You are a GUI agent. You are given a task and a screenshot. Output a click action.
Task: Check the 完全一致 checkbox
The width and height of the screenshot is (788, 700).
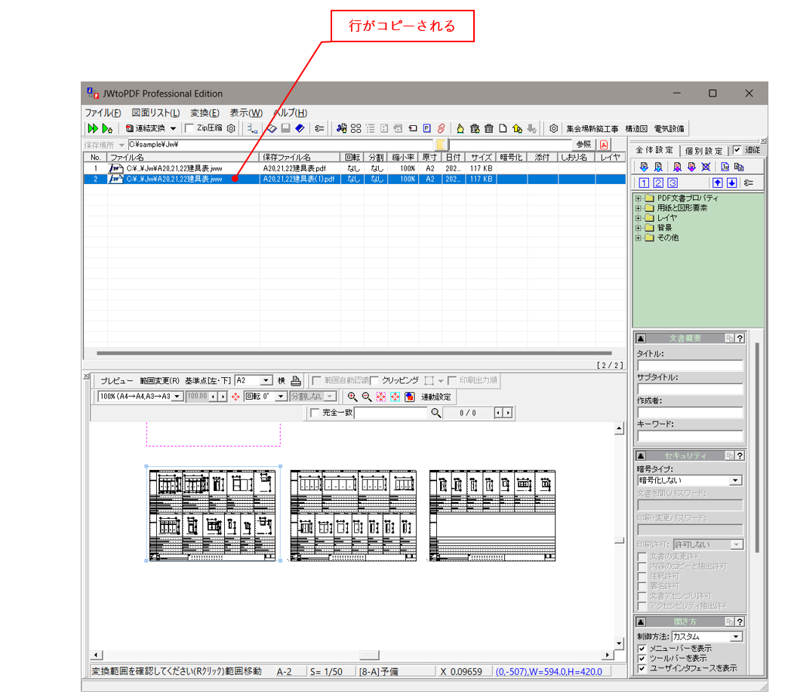315,413
